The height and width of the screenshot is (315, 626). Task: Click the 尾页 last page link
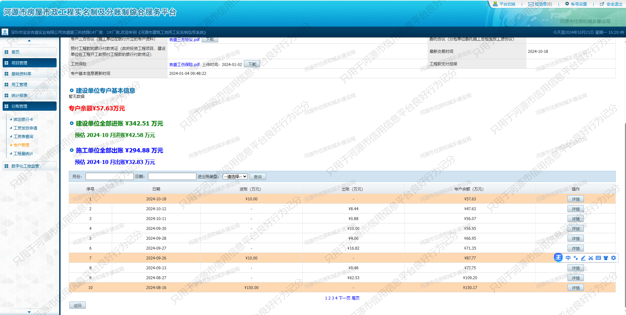click(356, 298)
